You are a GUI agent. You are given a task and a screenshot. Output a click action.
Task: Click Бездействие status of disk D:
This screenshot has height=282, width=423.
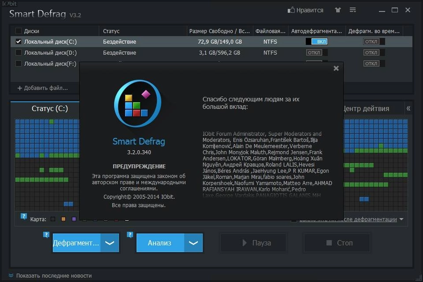point(119,52)
